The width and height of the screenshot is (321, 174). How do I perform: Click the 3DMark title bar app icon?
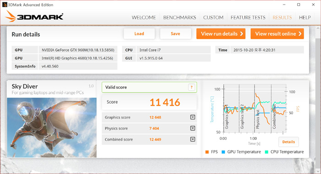(x=5, y=5)
